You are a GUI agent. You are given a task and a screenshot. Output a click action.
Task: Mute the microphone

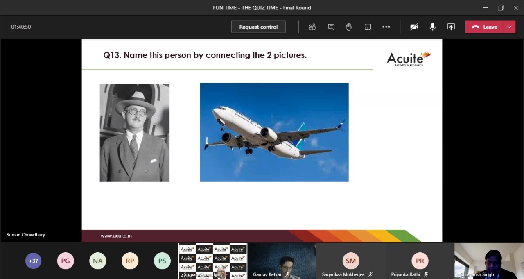tap(432, 27)
